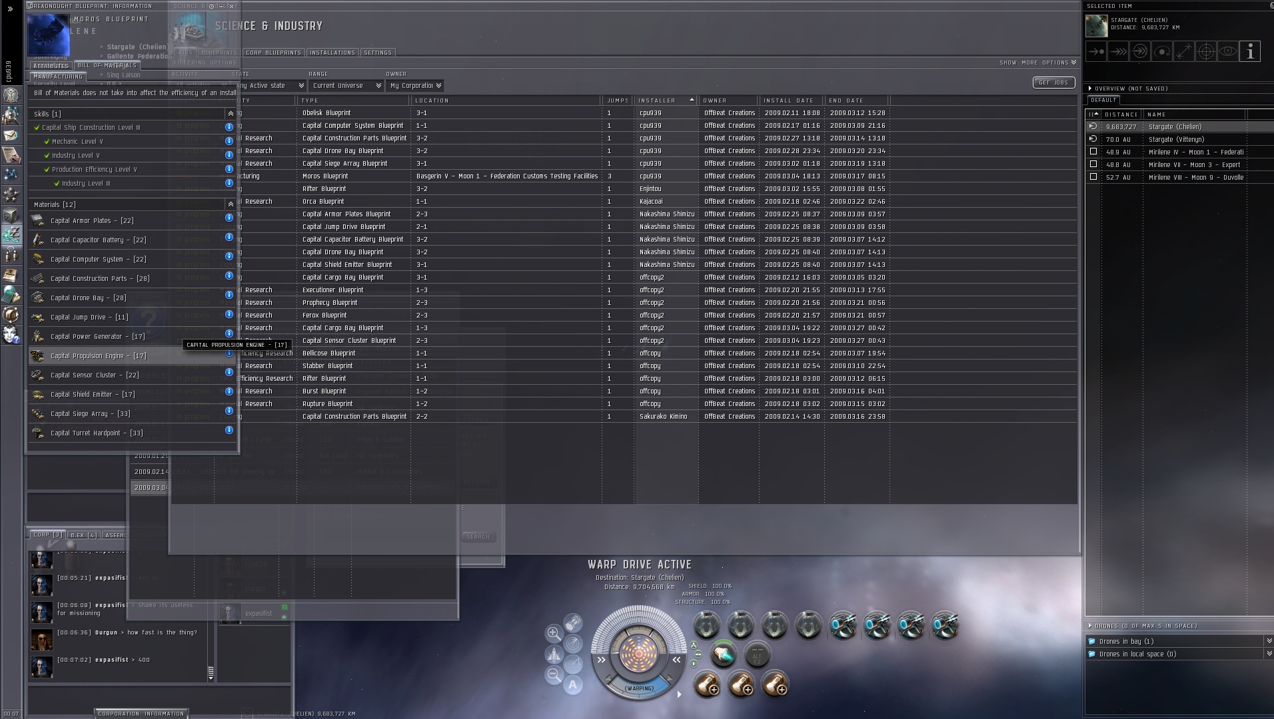Click the HUD zoom out magnifier

coord(553,675)
